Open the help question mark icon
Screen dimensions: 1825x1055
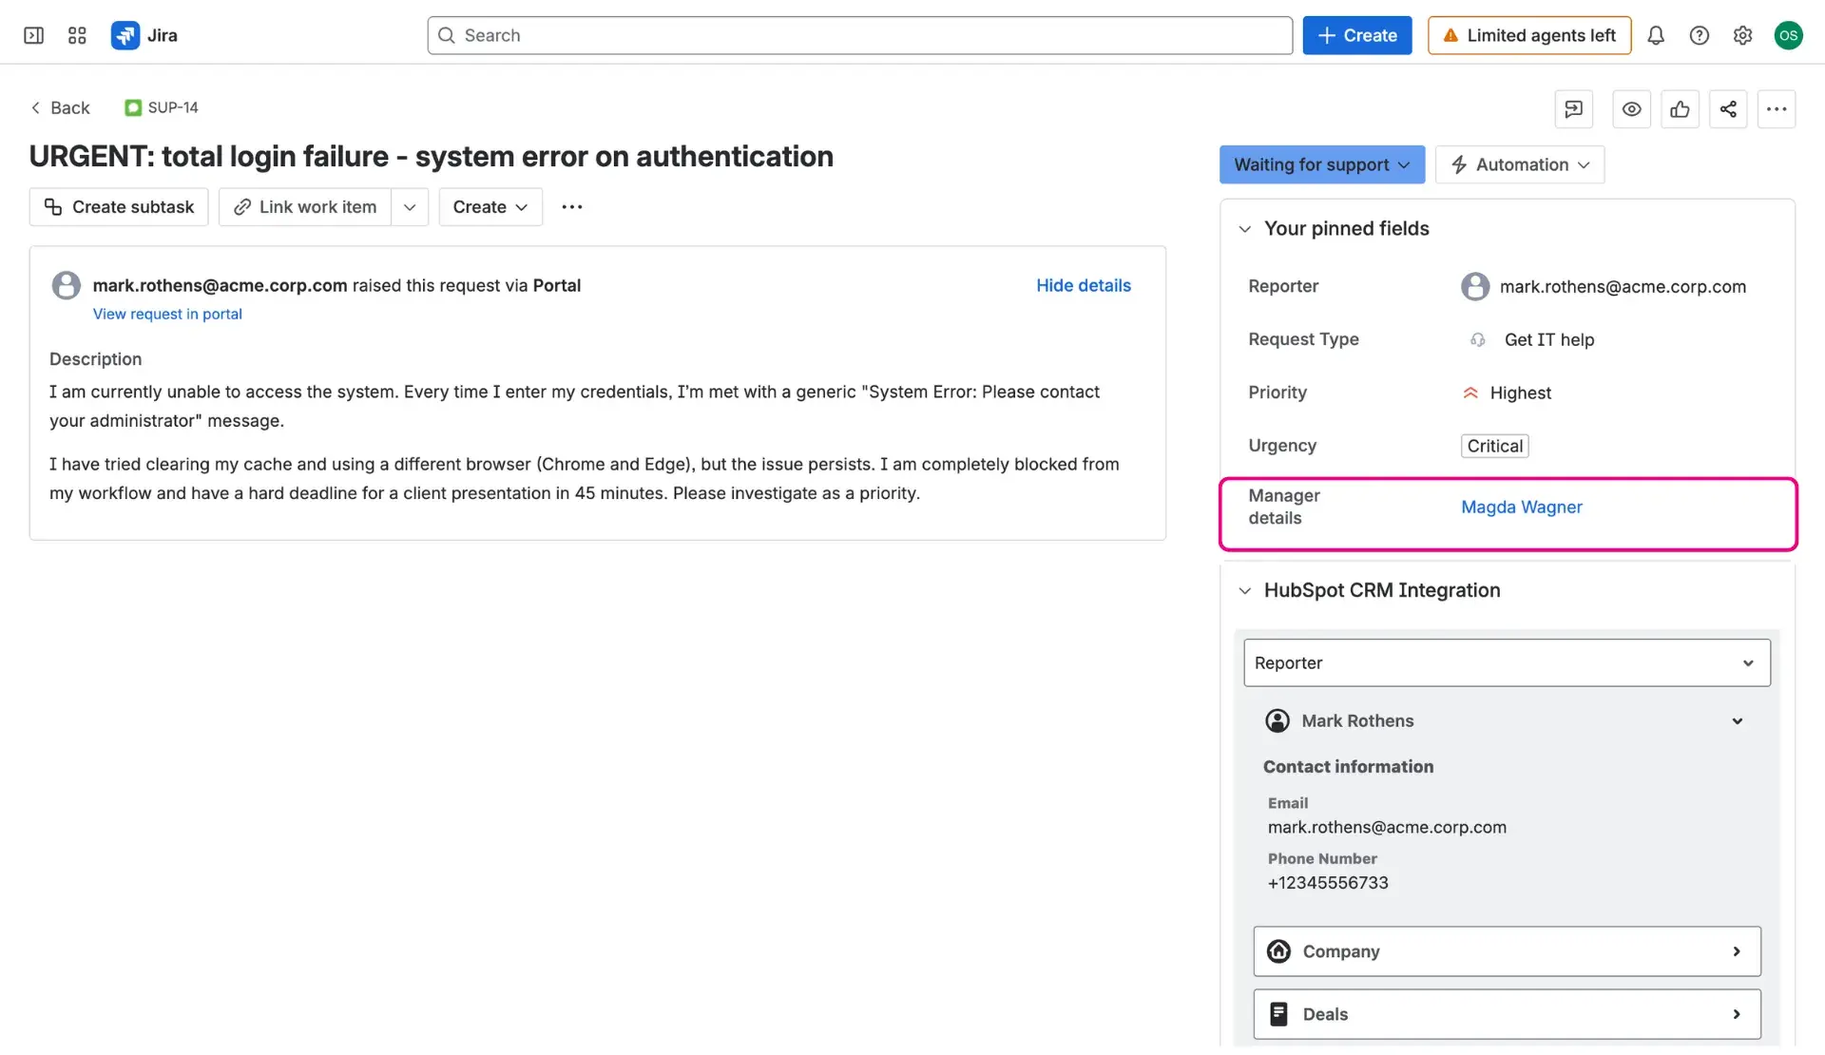pos(1700,35)
